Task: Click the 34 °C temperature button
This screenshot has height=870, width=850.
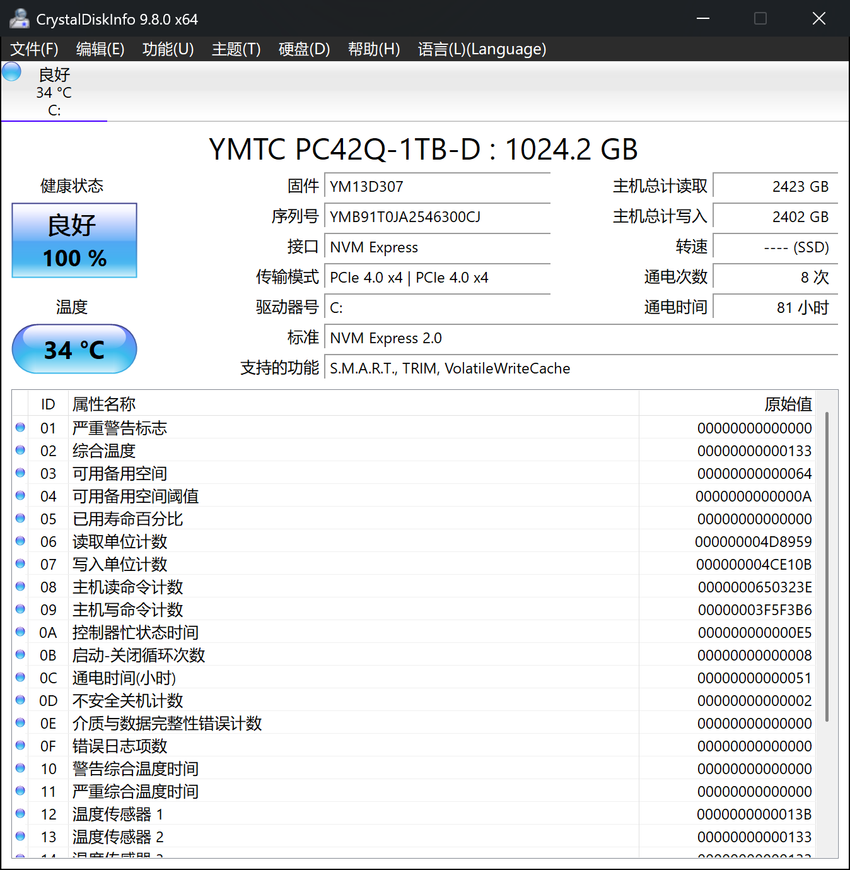Action: 74,349
